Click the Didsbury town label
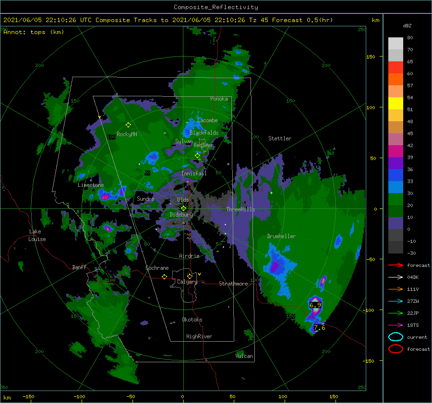This screenshot has height=403, width=432. coord(181,215)
